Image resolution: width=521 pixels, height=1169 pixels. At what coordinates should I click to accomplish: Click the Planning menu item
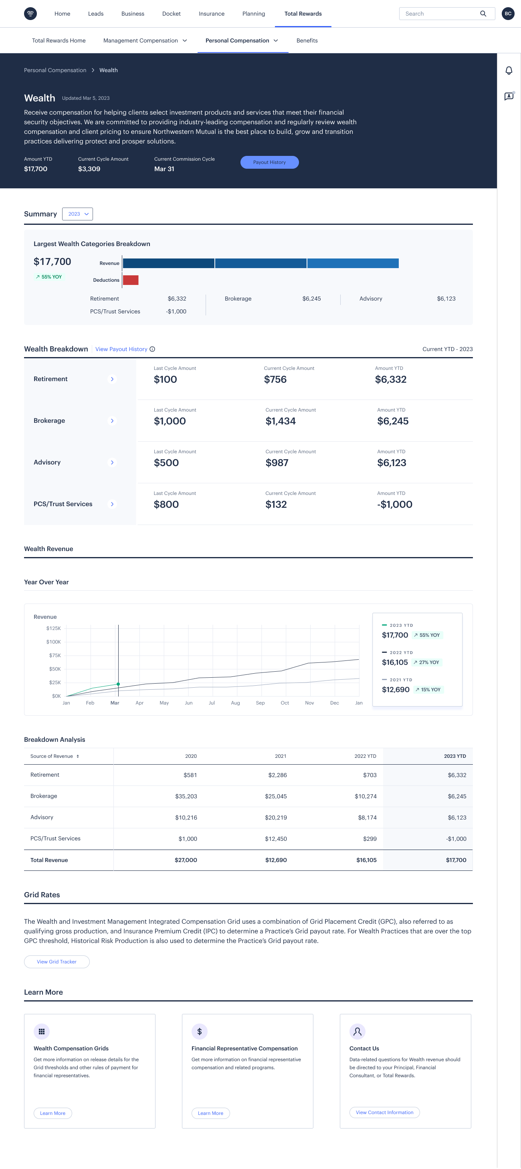tap(254, 14)
